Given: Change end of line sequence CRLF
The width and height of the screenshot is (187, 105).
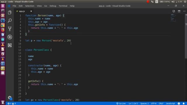Looking at the screenshot, I should [x=161, y=104].
